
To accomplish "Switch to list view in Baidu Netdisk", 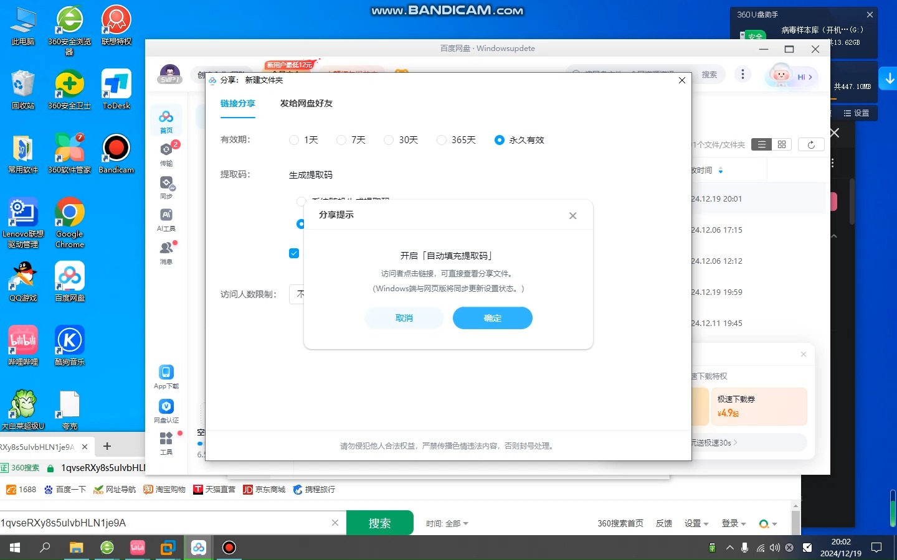I will [761, 144].
